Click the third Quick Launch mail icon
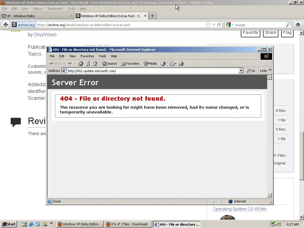This screenshot has height=228, width=304. click(x=38, y=224)
